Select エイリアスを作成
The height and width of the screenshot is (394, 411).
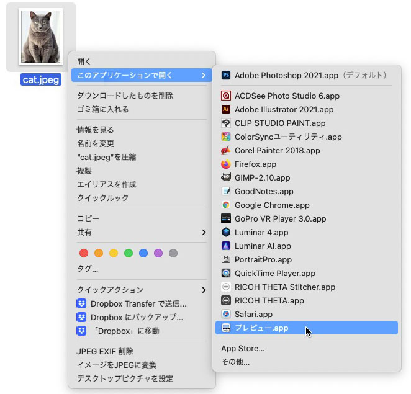pyautogui.click(x=106, y=184)
